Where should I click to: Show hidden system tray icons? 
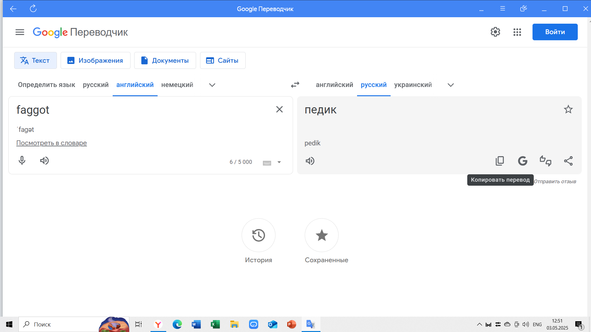[479, 324]
